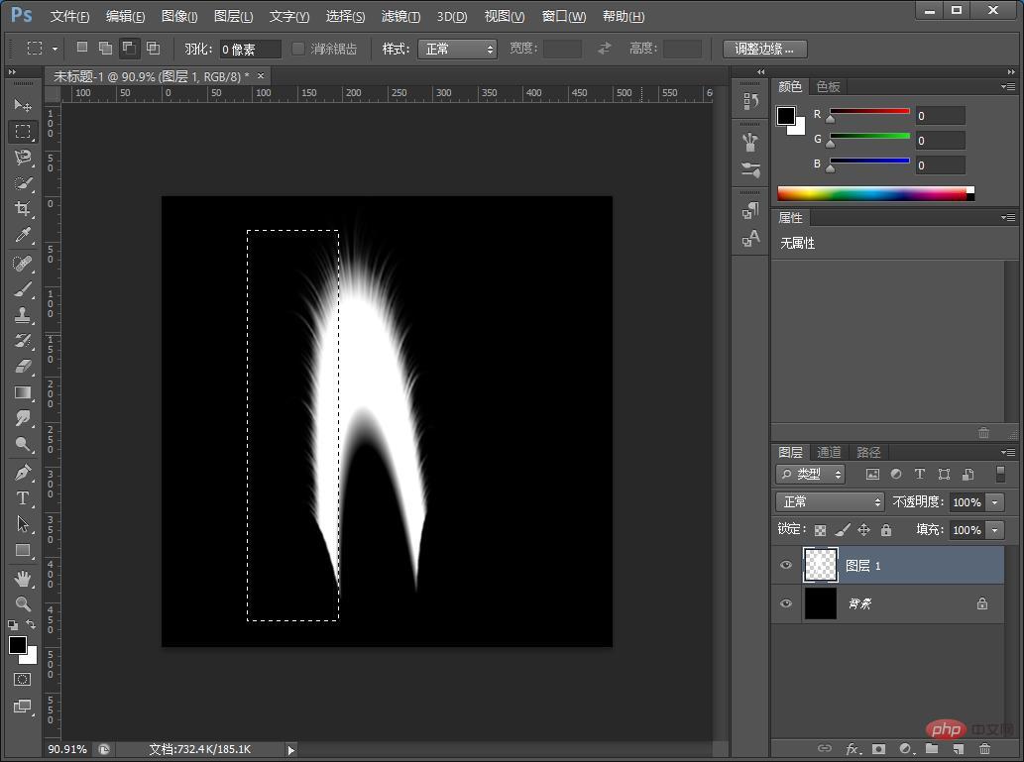Select the Move tool
The width and height of the screenshot is (1024, 762).
(23, 105)
